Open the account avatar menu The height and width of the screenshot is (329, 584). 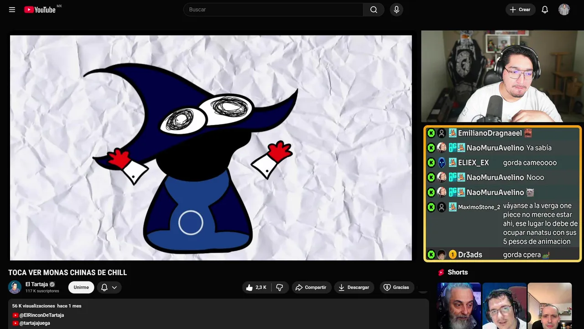(564, 10)
